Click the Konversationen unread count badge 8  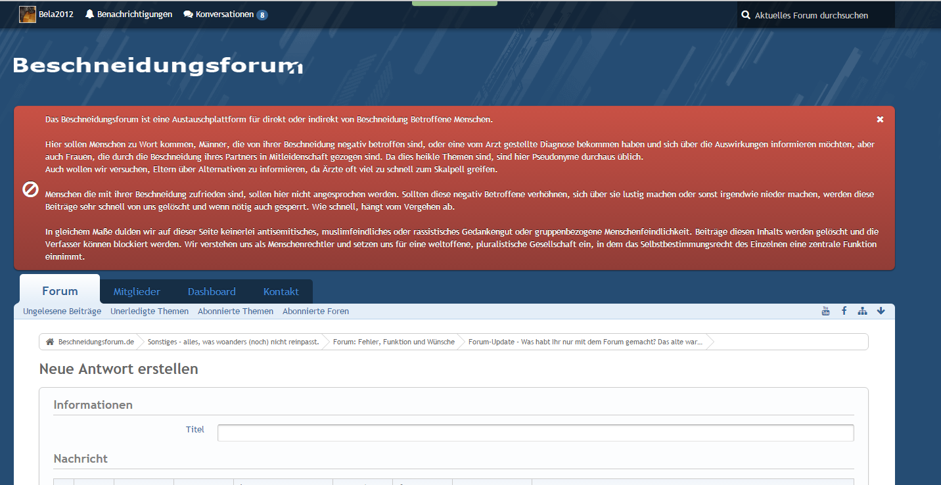[262, 15]
